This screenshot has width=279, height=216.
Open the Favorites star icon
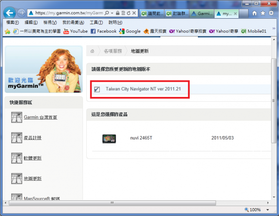click(263, 13)
